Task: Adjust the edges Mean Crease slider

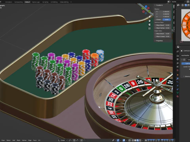Action: pos(163,36)
